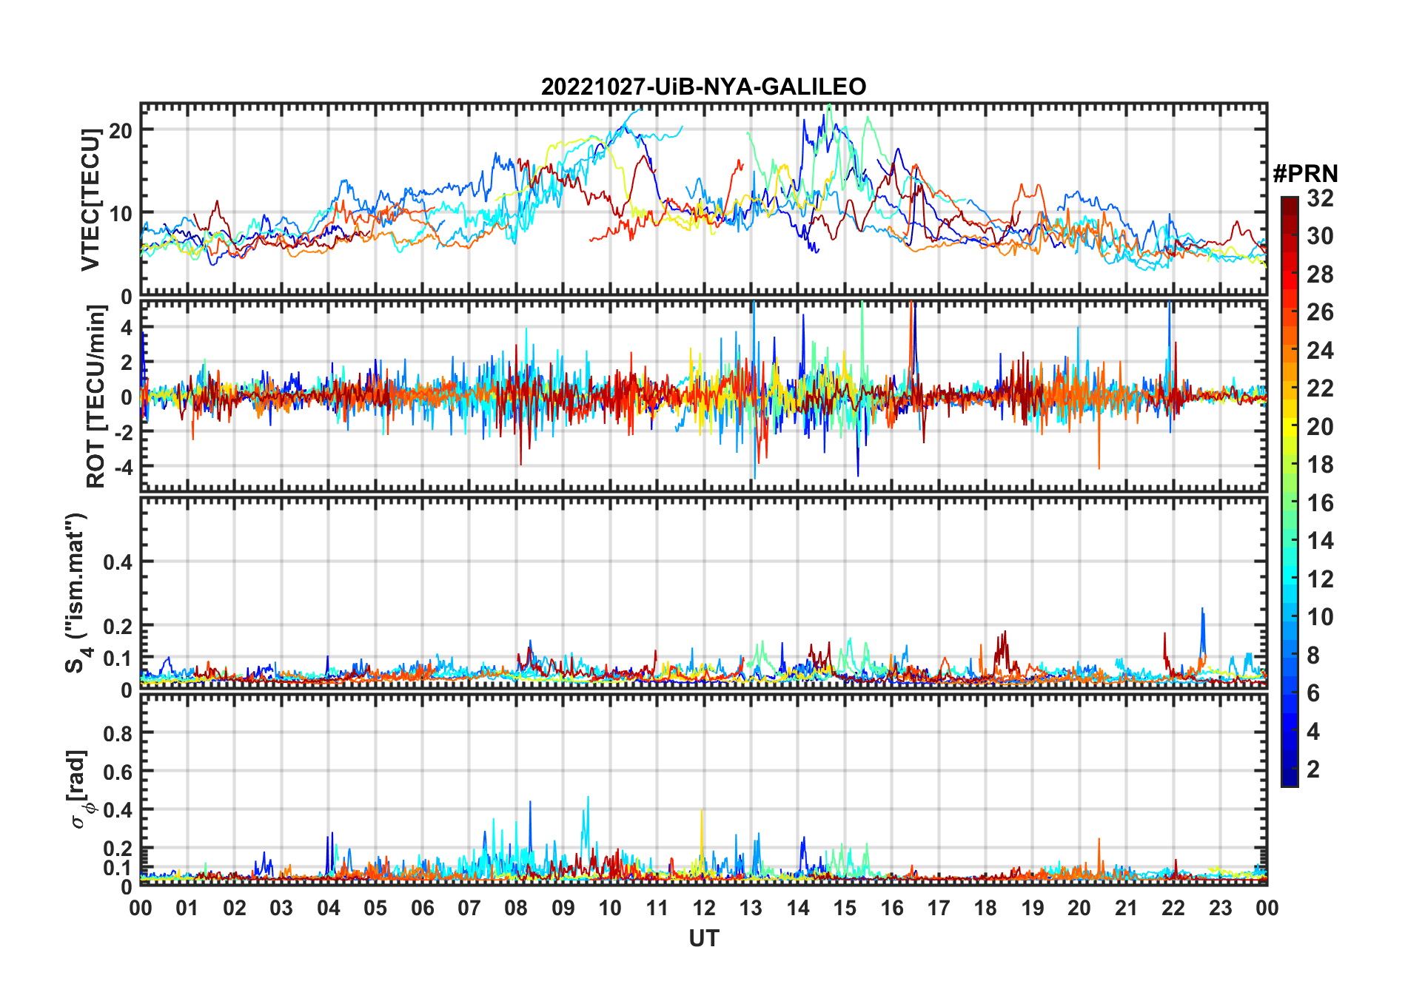Click the VTEC[TECU] y-axis label
The image size is (1408, 984).
(x=90, y=200)
